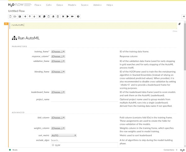Screen dimensions: 186x152
Task: Click the PARAMETERS section label
Action: click(20, 46)
